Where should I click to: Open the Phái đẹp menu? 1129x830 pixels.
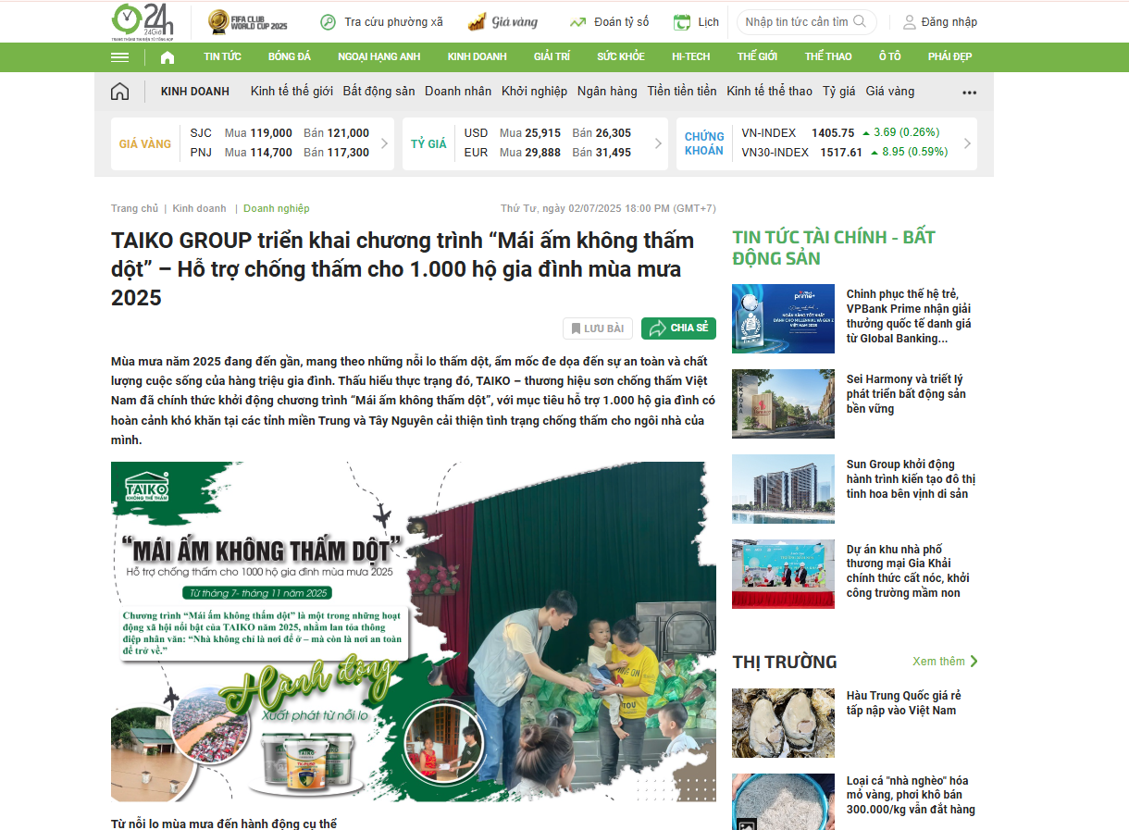click(950, 56)
